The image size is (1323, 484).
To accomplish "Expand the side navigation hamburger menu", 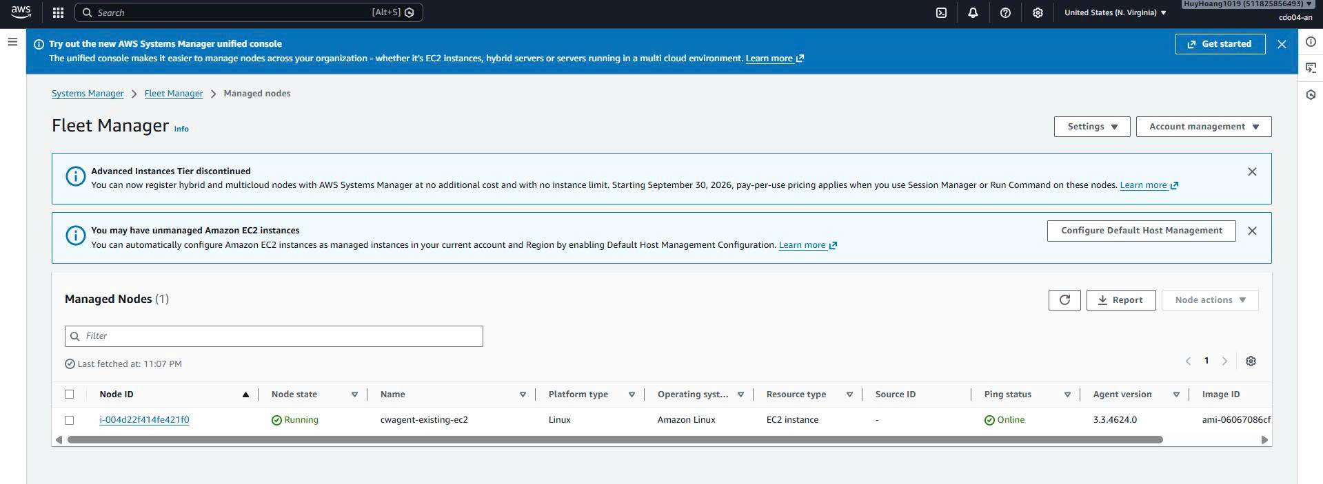I will pos(12,42).
